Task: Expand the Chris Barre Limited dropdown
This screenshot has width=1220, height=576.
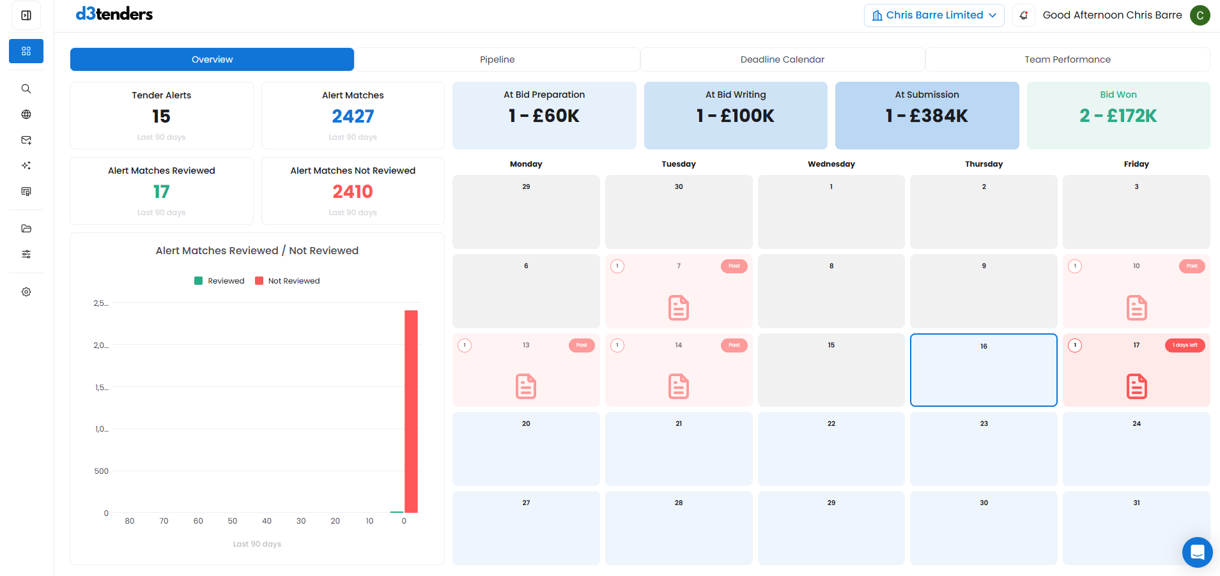Action: pyautogui.click(x=934, y=15)
